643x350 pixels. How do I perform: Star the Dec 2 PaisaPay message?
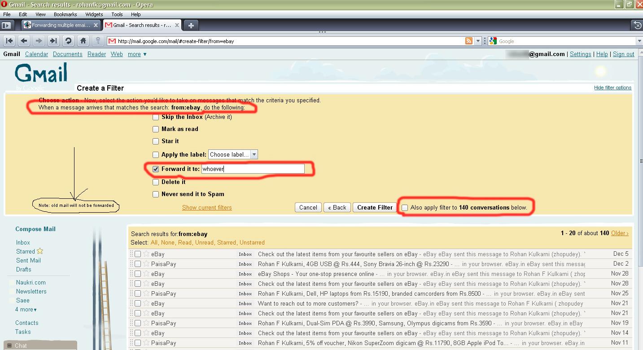point(146,264)
